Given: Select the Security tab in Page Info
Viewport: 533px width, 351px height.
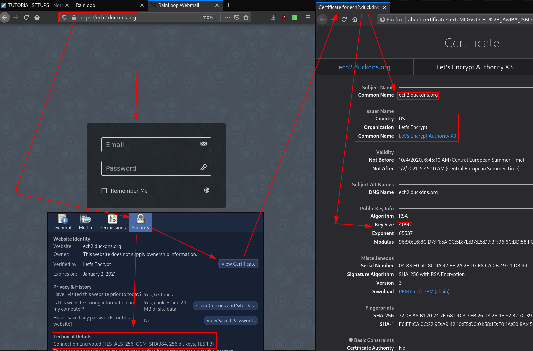Looking at the screenshot, I should (x=140, y=222).
